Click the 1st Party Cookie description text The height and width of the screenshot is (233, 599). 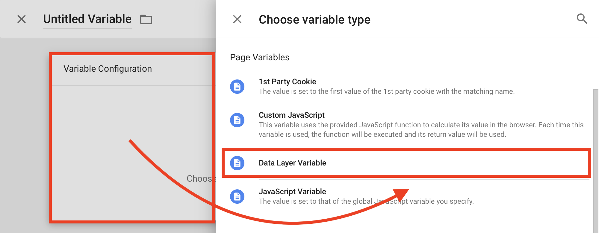tap(387, 91)
